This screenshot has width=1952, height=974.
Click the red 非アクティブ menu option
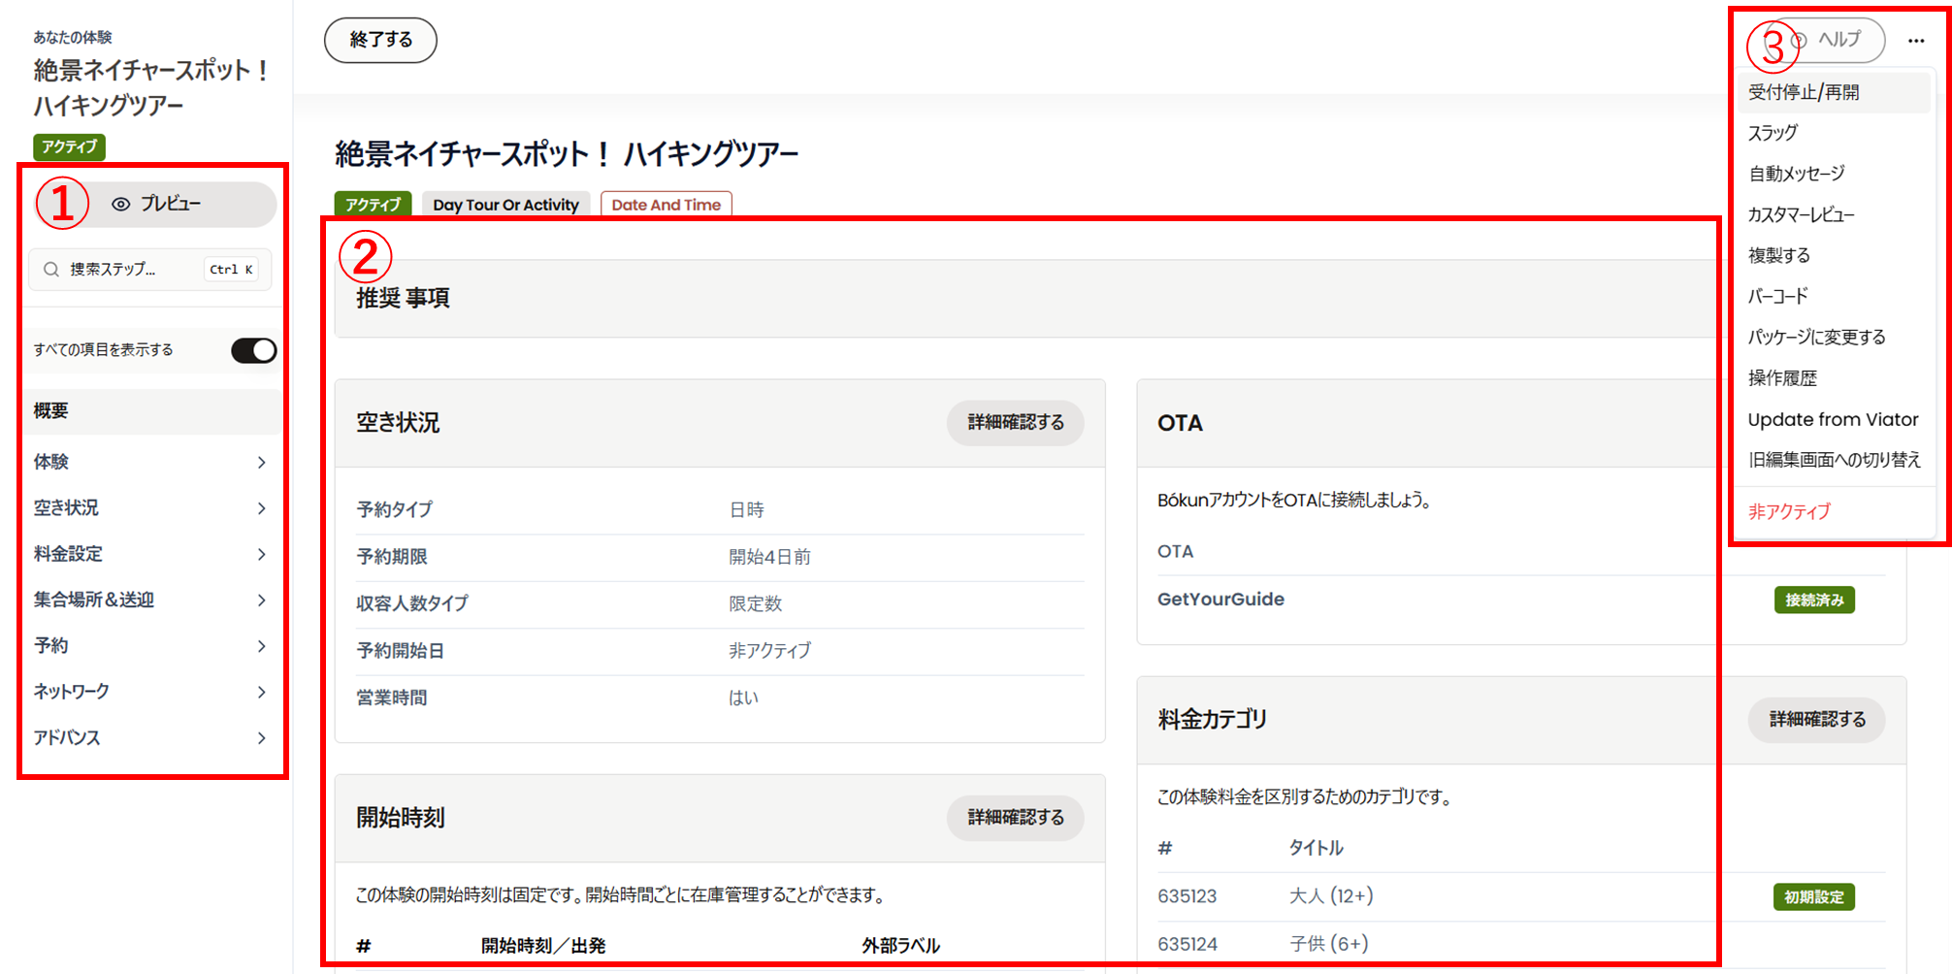point(1788,511)
